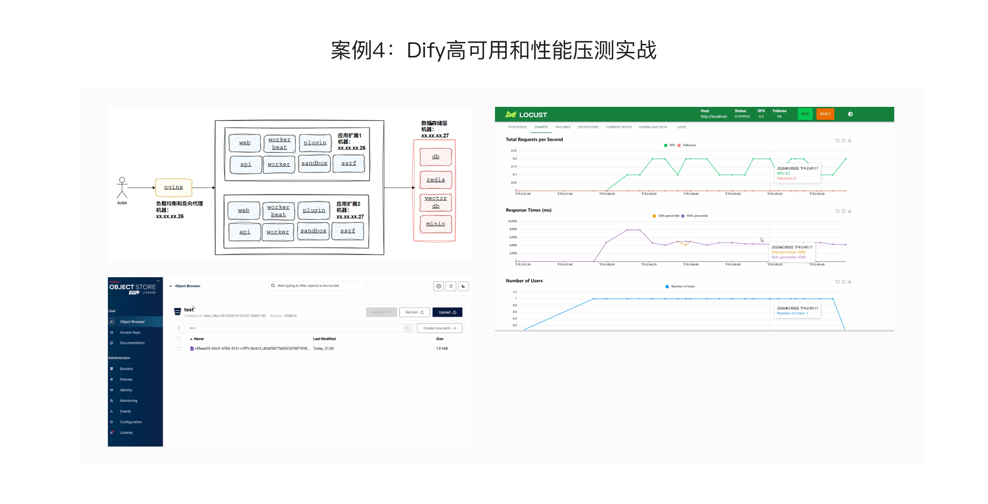Click the Upload button
988x504 pixels.
tap(447, 312)
